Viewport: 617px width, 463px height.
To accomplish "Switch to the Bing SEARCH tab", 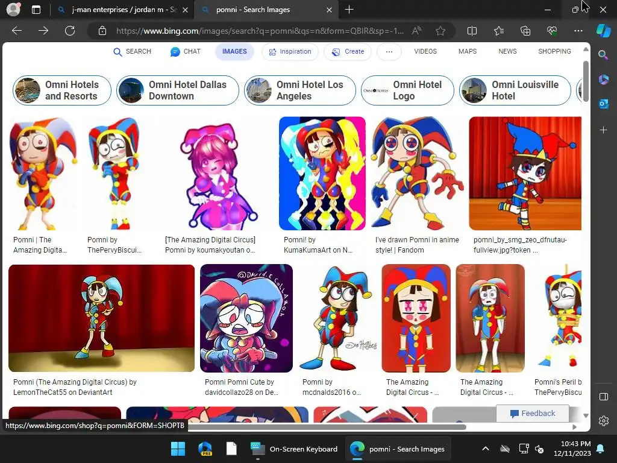I will click(132, 52).
